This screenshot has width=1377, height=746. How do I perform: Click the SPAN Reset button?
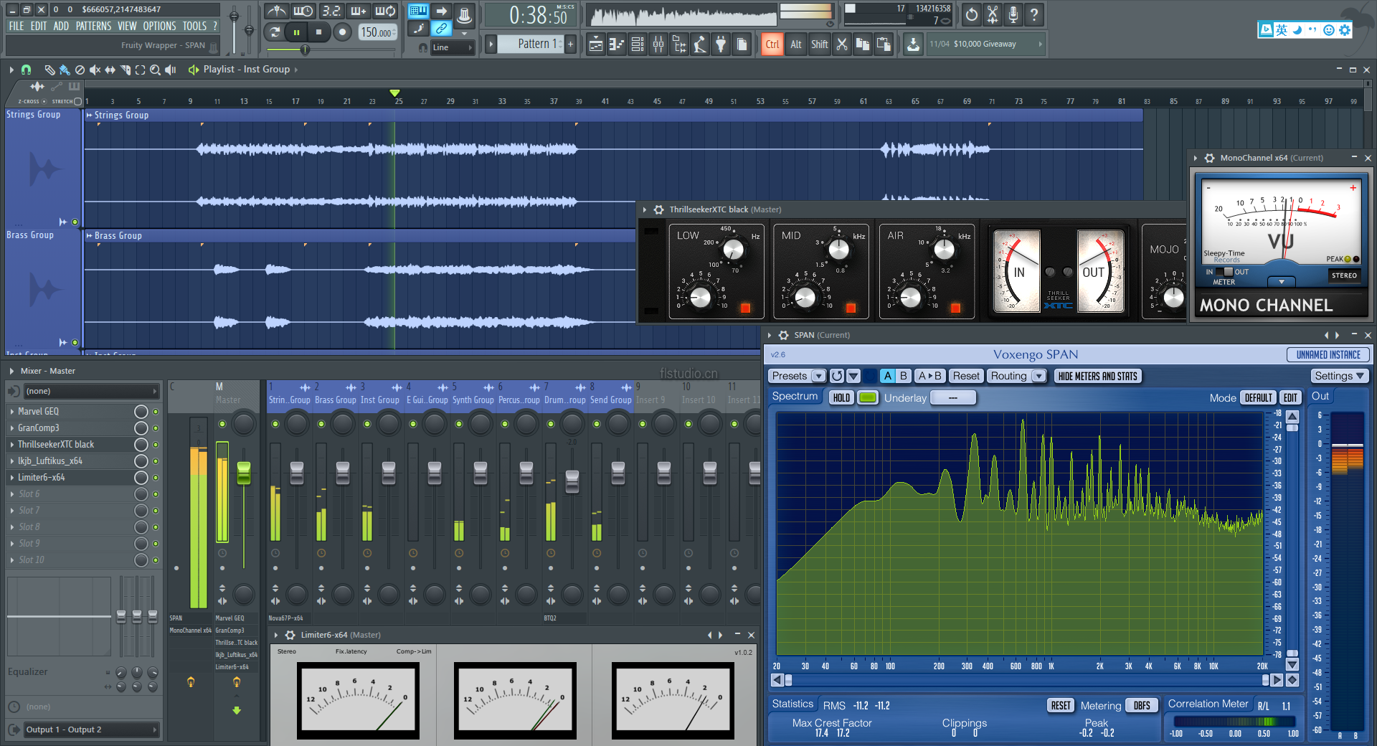tap(965, 376)
